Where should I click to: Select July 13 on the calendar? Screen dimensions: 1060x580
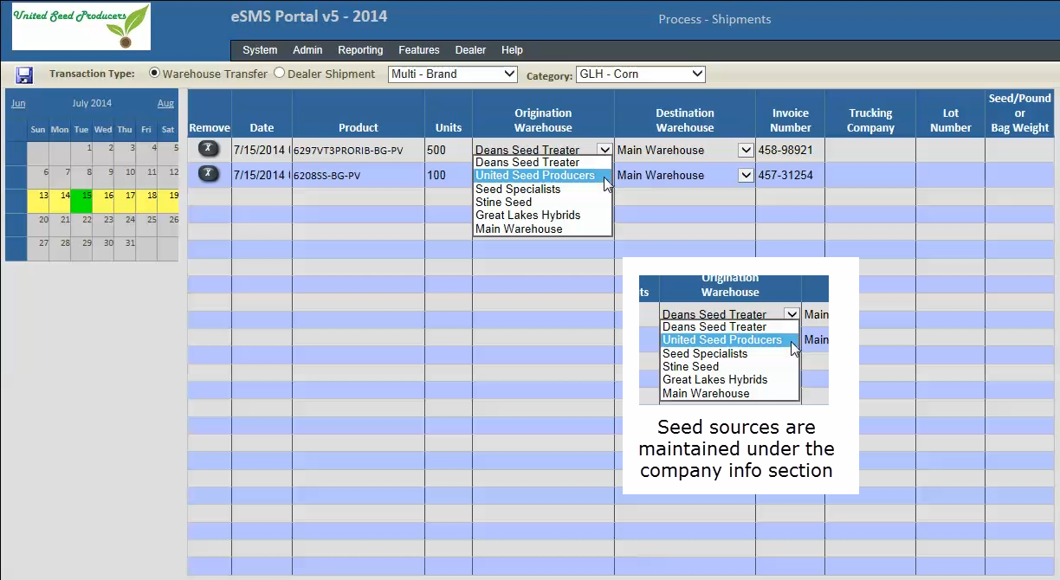click(x=38, y=200)
